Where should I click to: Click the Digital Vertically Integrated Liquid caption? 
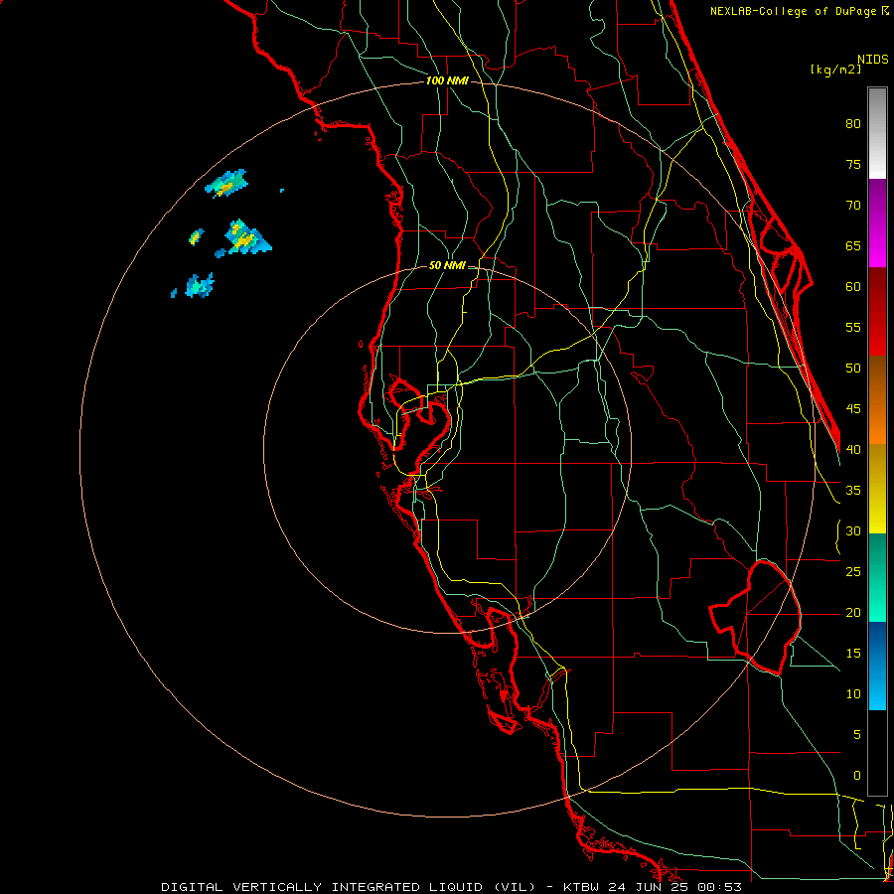pos(451,887)
